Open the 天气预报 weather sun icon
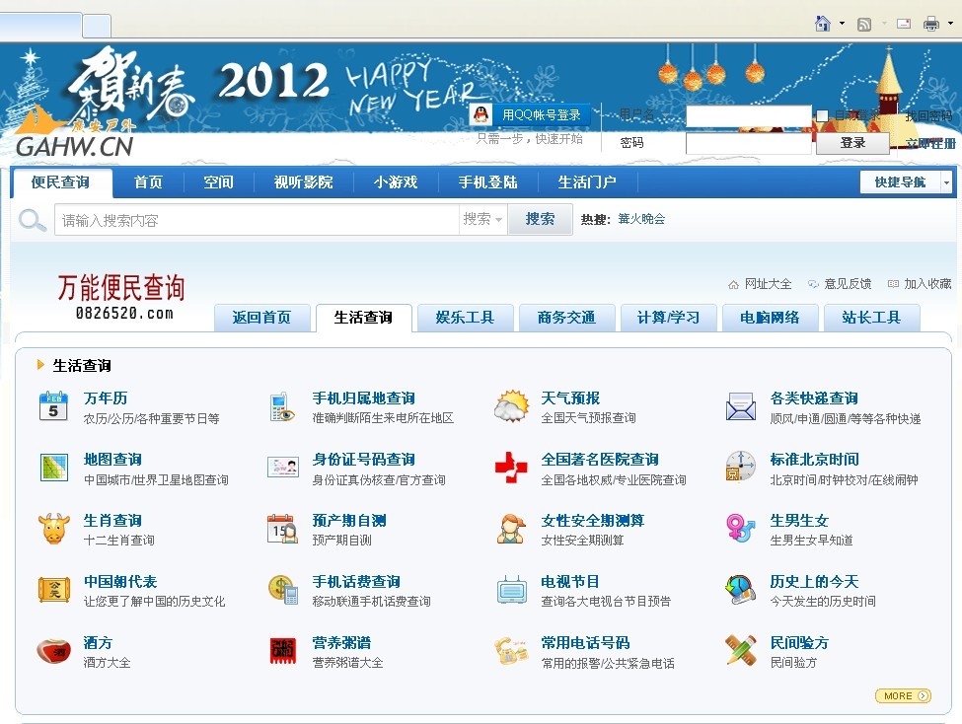962x724 pixels. 512,406
